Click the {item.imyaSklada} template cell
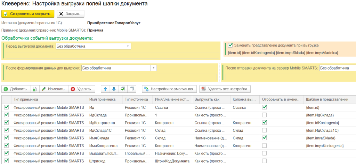This screenshot has height=164, width=356. (x=330, y=138)
